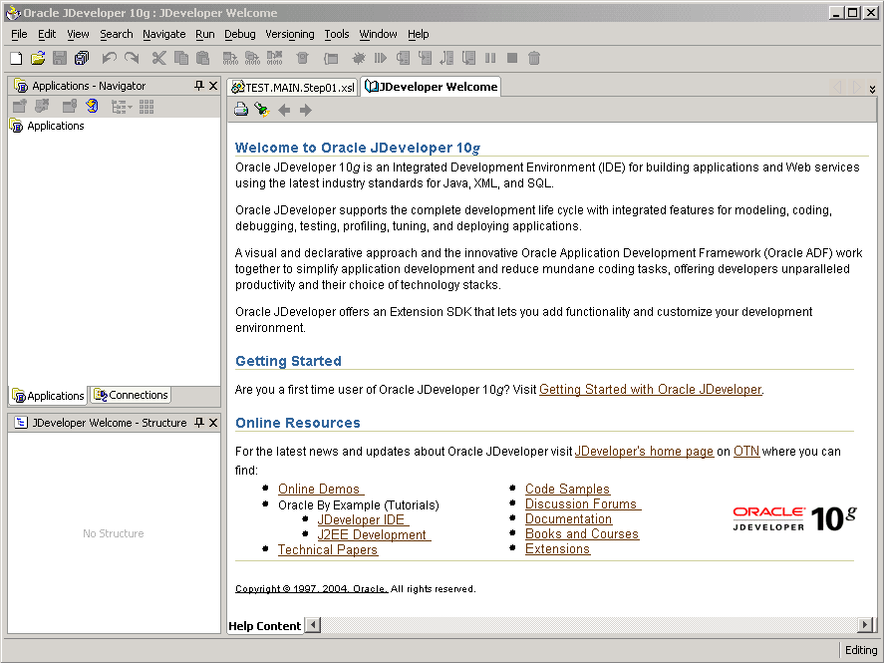884x663 pixels.
Task: Undo the last action via the toolbar icon
Action: click(x=109, y=58)
